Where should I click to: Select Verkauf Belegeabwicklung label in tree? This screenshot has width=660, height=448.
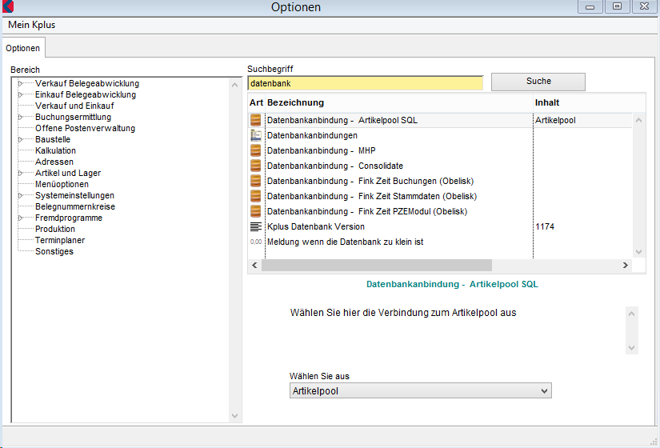(87, 83)
